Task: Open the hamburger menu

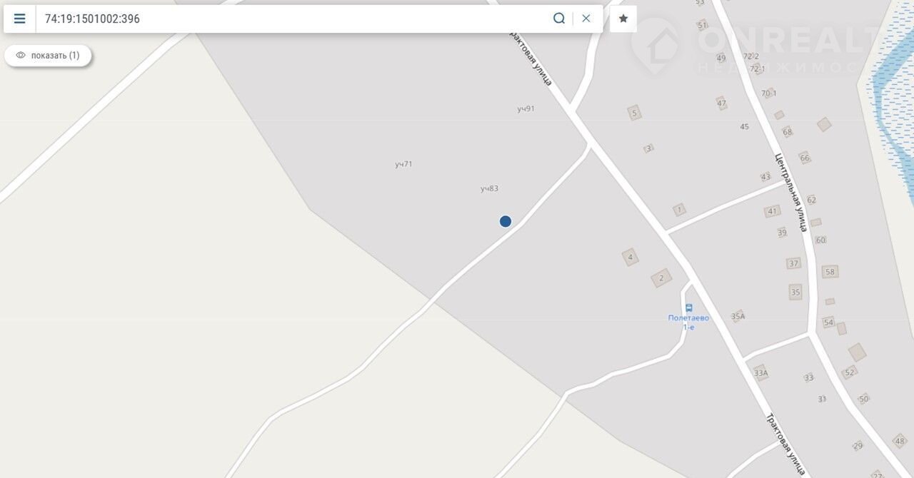Action: coord(19,19)
